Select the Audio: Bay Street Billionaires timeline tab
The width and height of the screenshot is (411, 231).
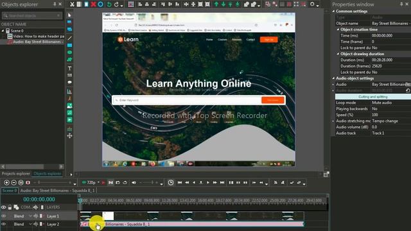coord(57,191)
